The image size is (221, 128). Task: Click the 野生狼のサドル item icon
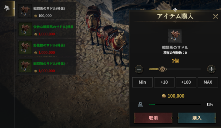tap(25, 48)
